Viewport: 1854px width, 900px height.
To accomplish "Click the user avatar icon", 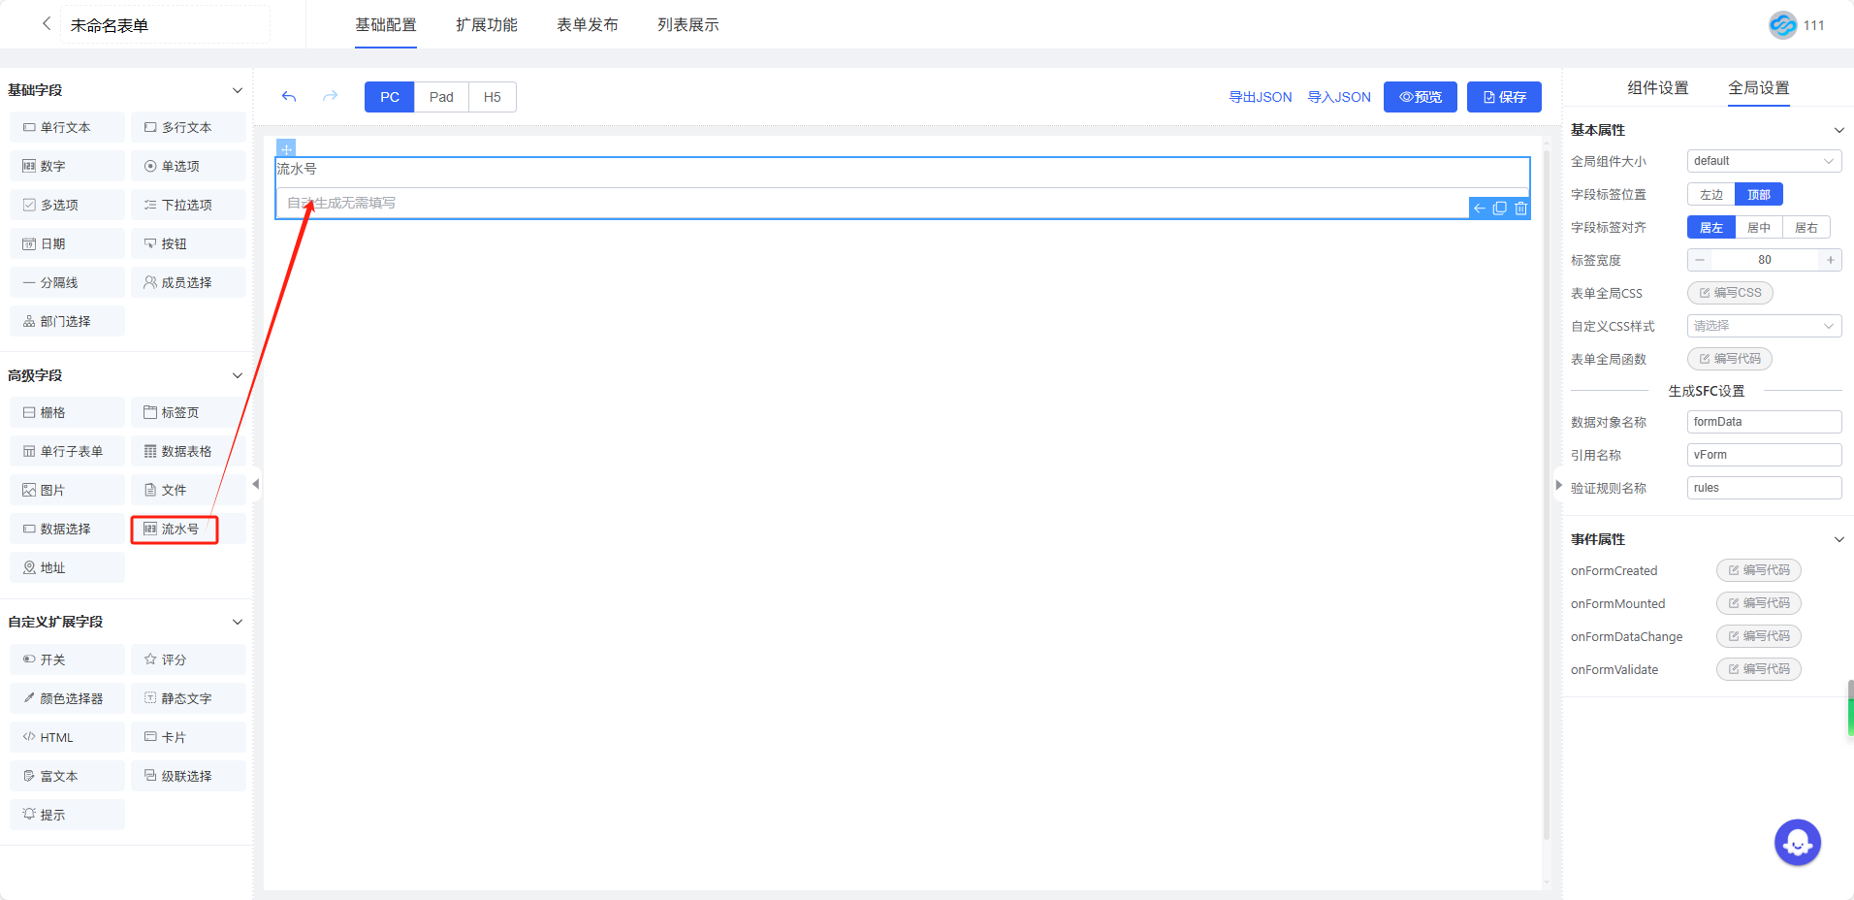I will click(x=1782, y=25).
